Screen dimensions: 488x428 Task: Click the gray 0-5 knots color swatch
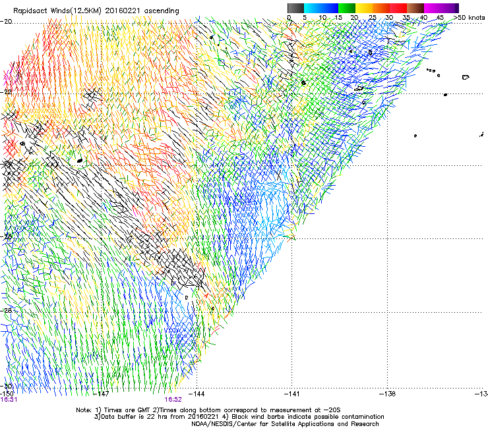[x=295, y=8]
